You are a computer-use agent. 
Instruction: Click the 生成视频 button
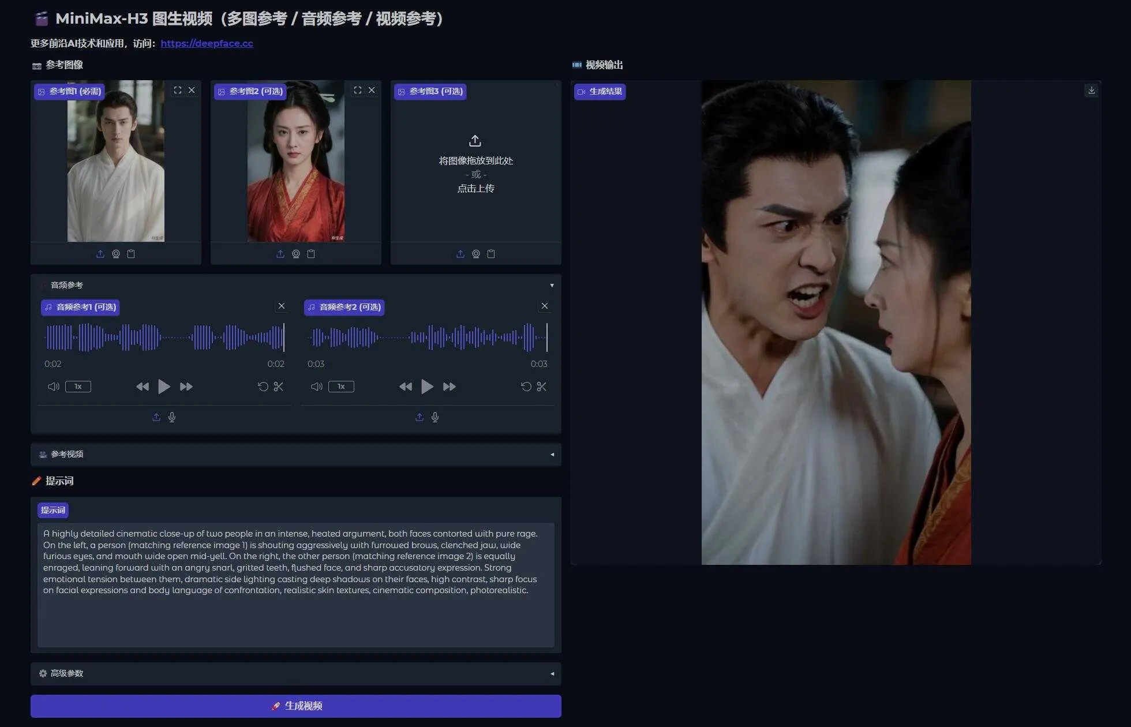[295, 706]
